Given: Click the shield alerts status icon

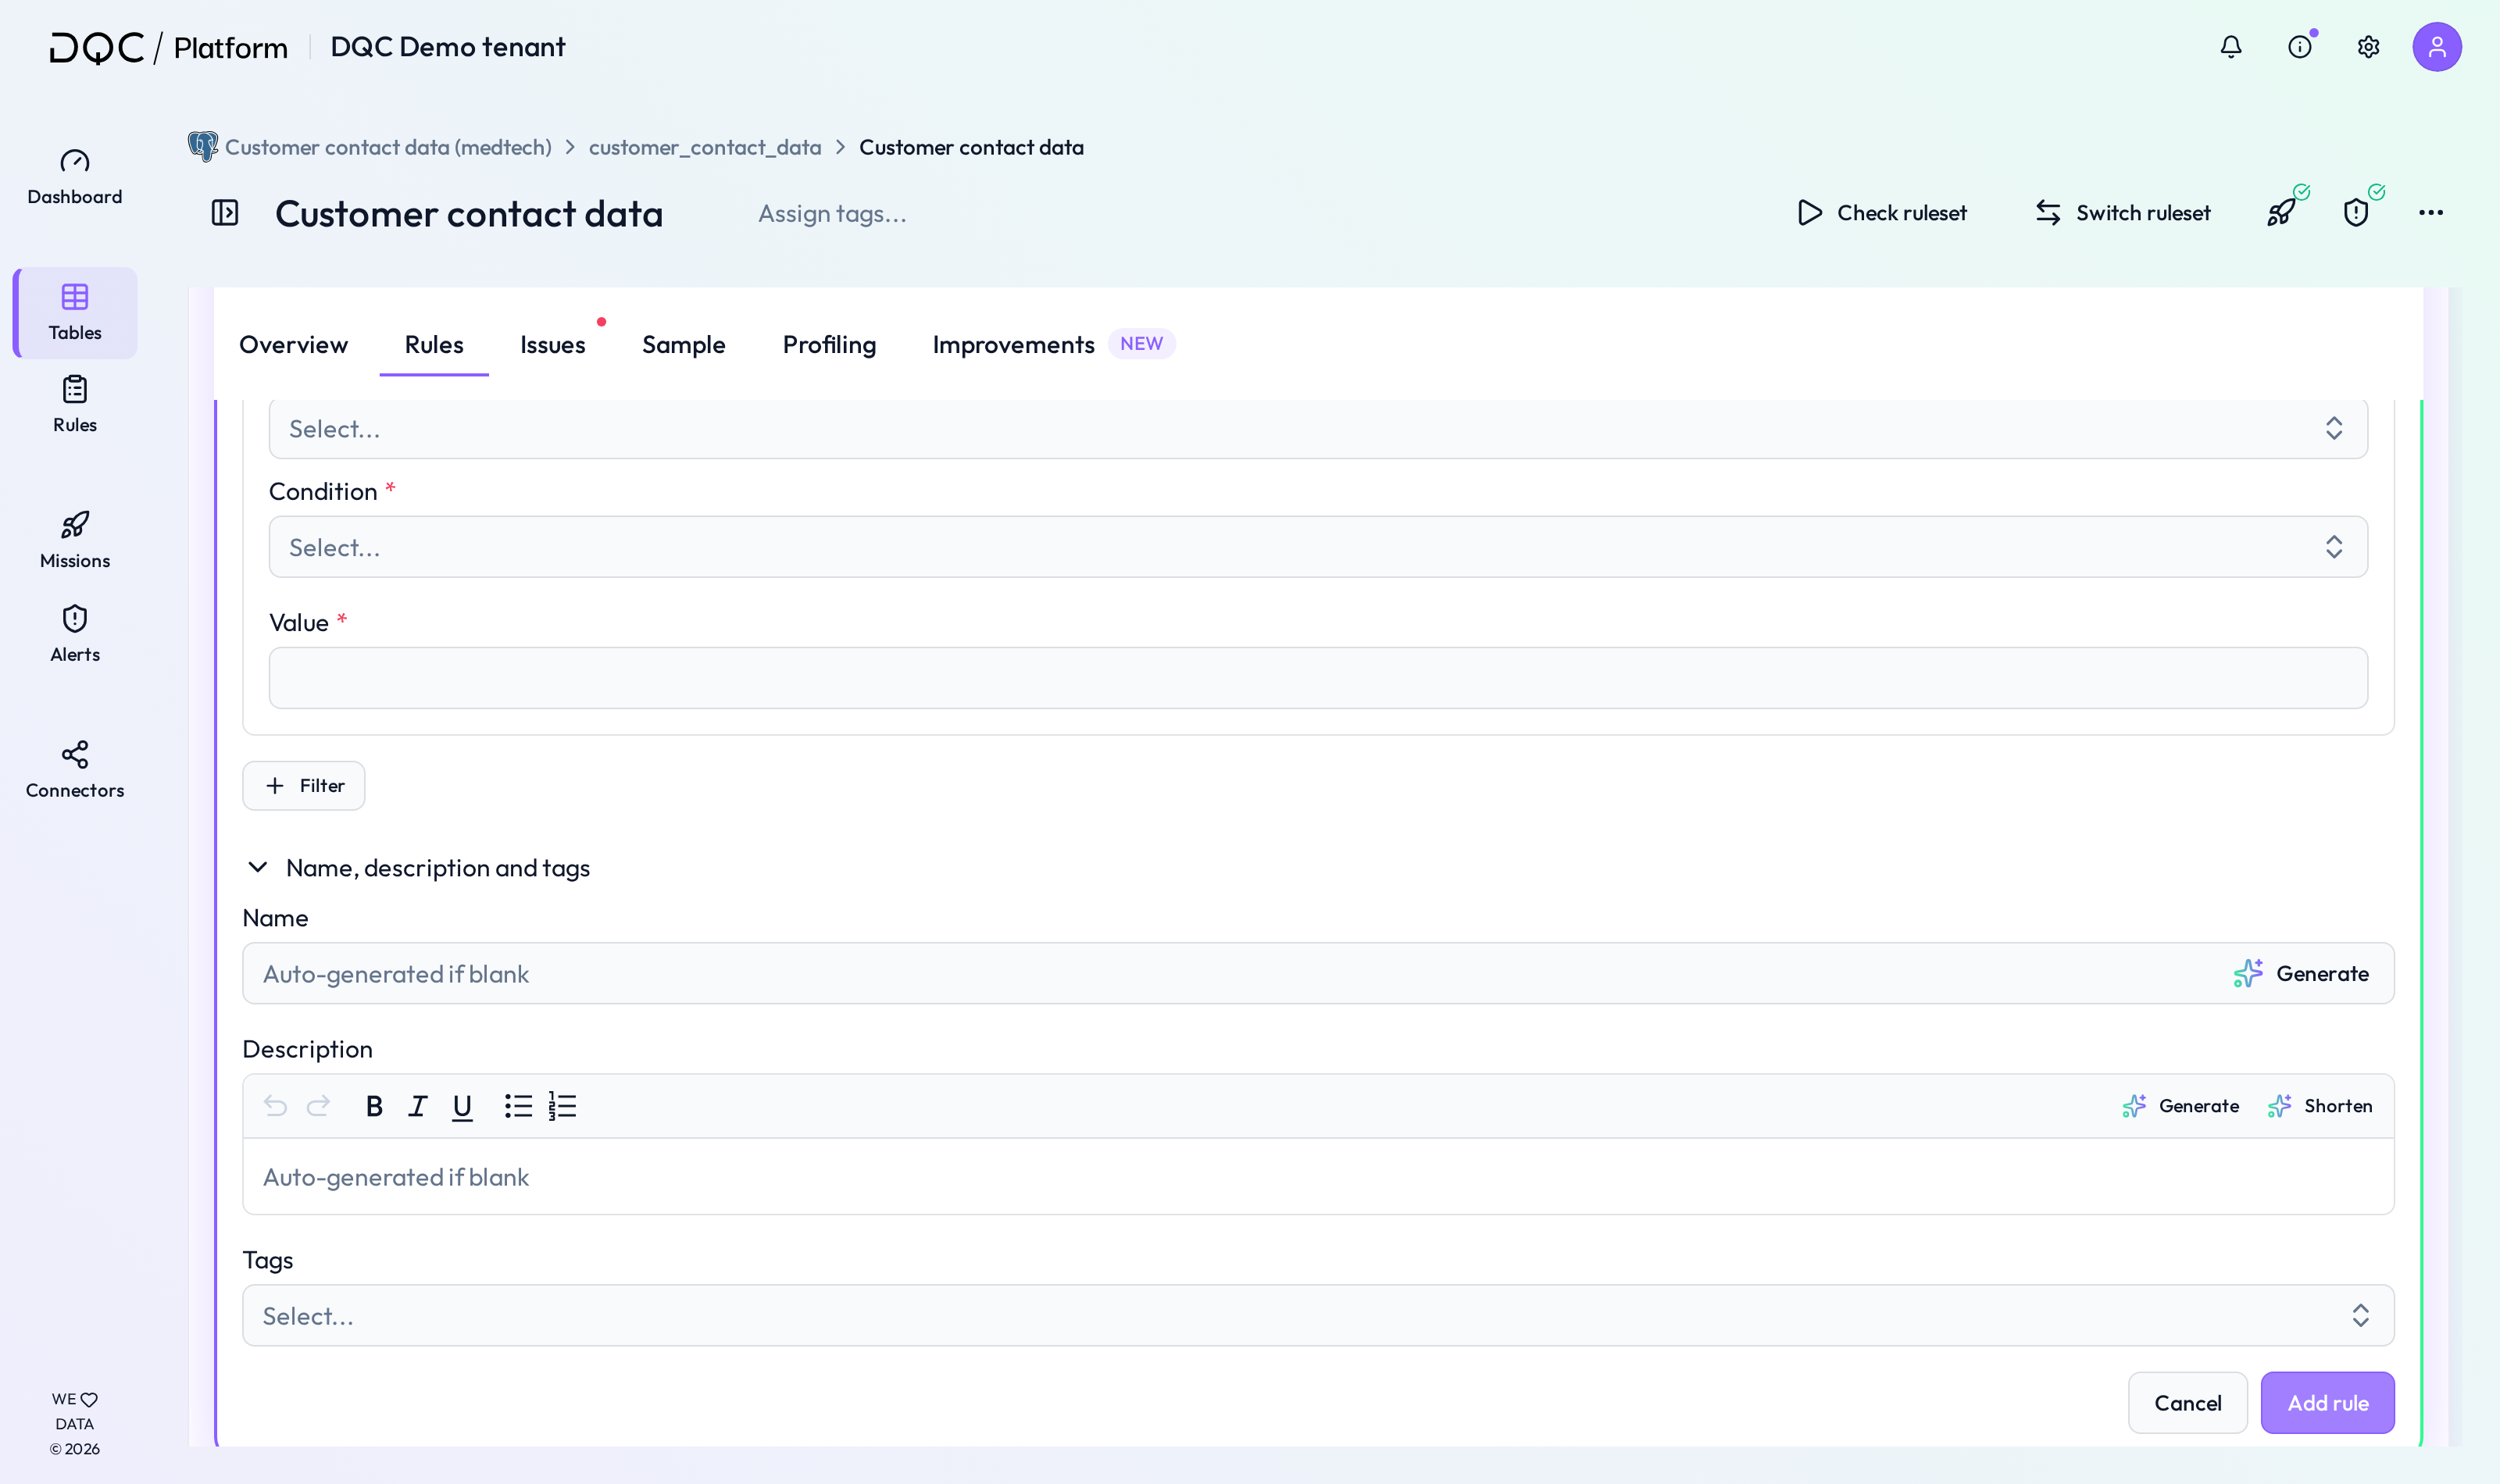Looking at the screenshot, I should coord(2357,212).
